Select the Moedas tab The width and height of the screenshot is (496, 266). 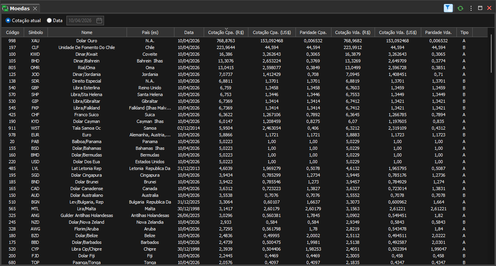pyautogui.click(x=20, y=8)
